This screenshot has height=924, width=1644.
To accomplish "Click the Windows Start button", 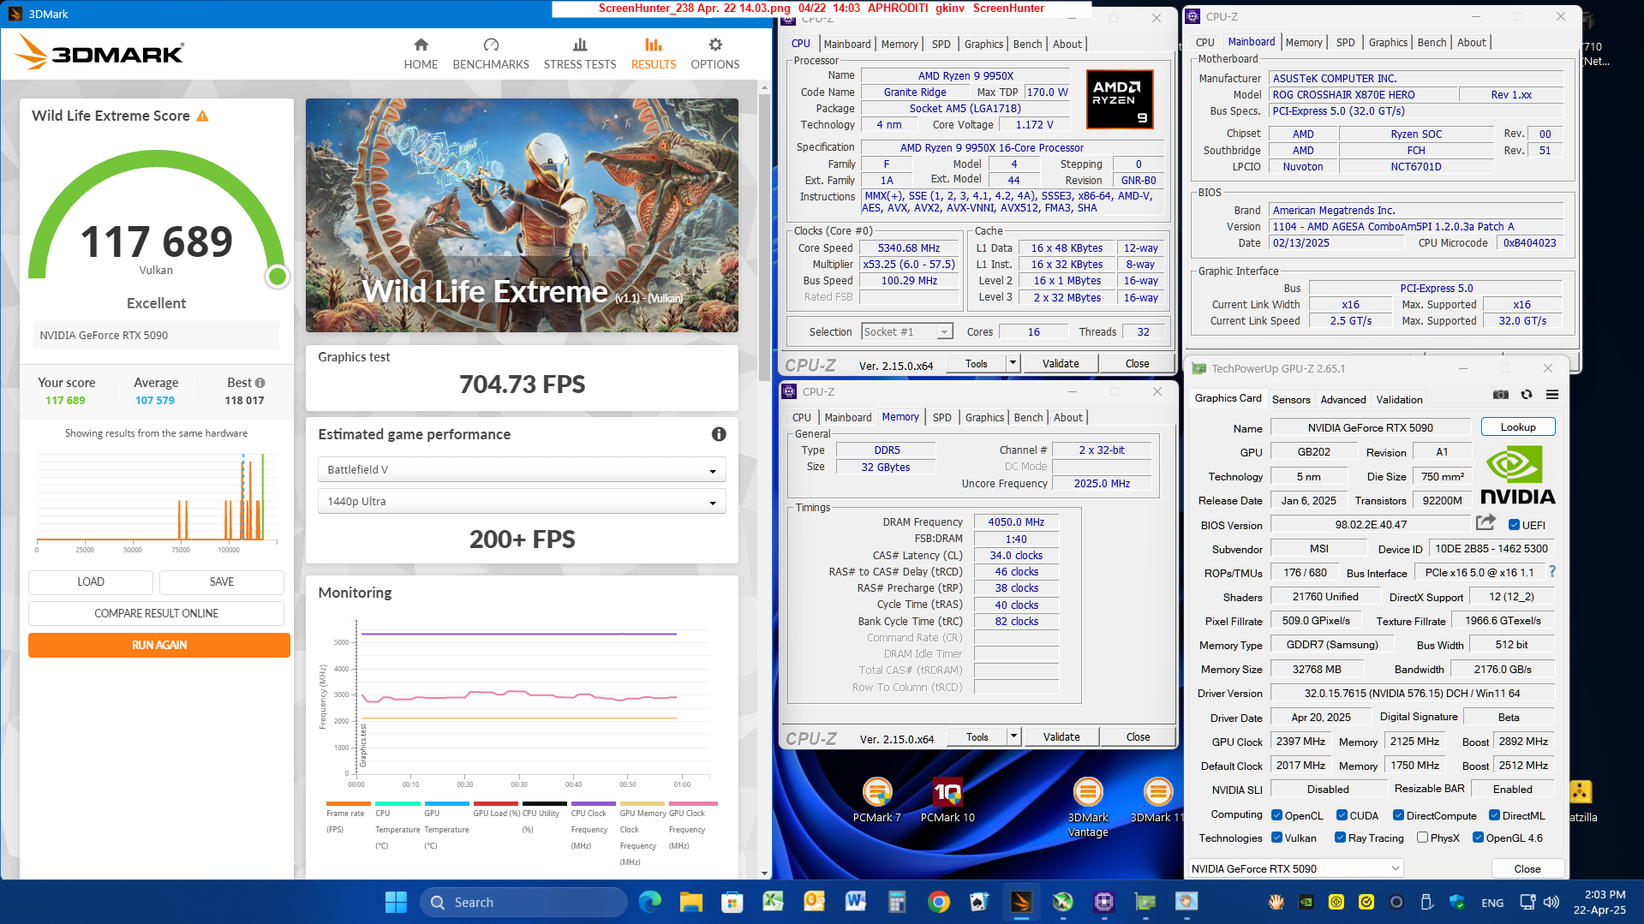I will point(396,902).
